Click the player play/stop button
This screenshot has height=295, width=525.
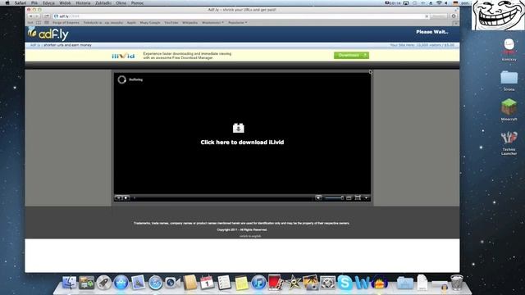pyautogui.click(x=126, y=197)
